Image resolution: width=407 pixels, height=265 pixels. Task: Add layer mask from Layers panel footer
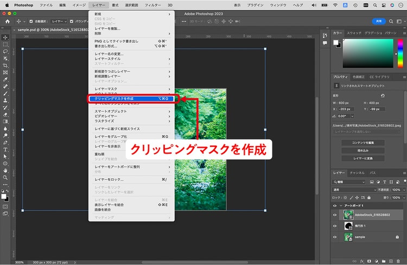point(369,261)
